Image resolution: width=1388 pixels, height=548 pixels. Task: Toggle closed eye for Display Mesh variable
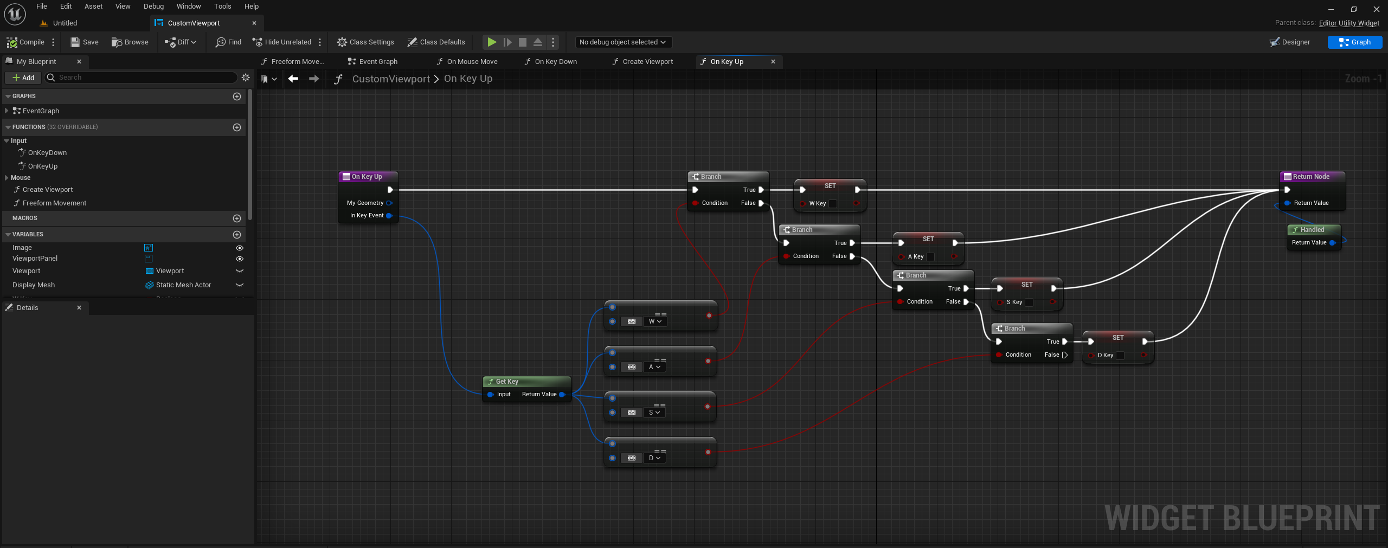[239, 285]
